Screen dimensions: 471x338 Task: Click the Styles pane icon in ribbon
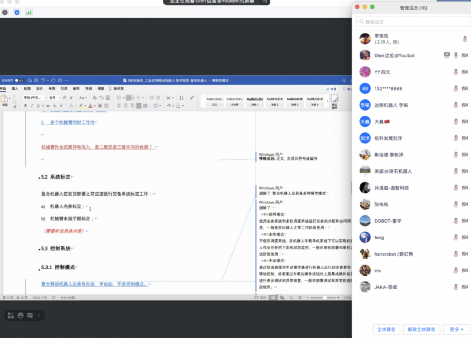point(334,101)
